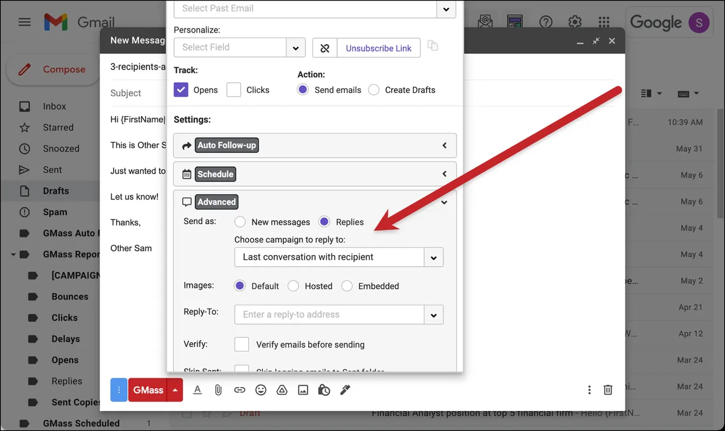Select the Hosted images option
Viewport: 725px width, 431px height.
tap(293, 286)
